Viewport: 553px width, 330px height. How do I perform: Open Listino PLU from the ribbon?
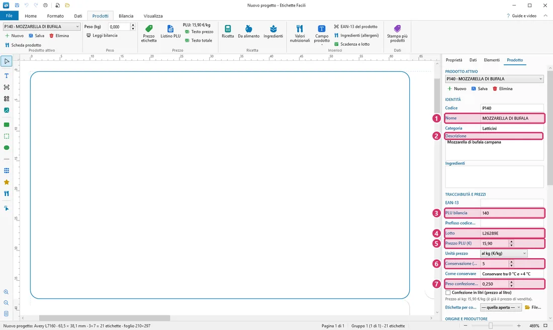tap(170, 31)
